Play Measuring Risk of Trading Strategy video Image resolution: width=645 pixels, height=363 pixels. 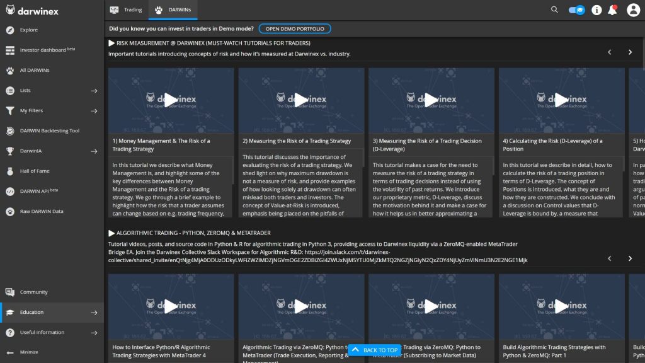[301, 100]
